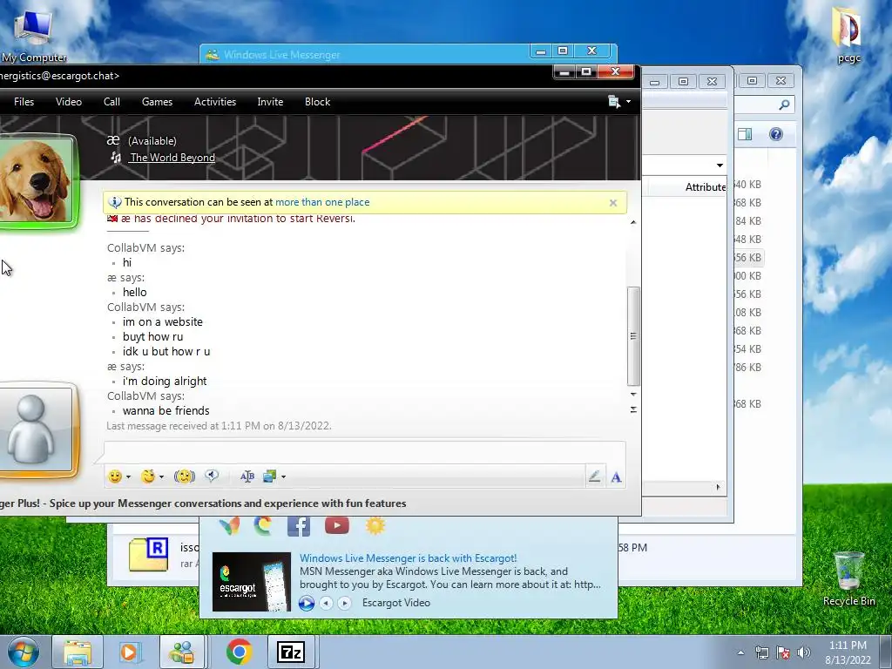Click the voice clip icon
Screen dimensions: 892x669
pyautogui.click(x=213, y=476)
